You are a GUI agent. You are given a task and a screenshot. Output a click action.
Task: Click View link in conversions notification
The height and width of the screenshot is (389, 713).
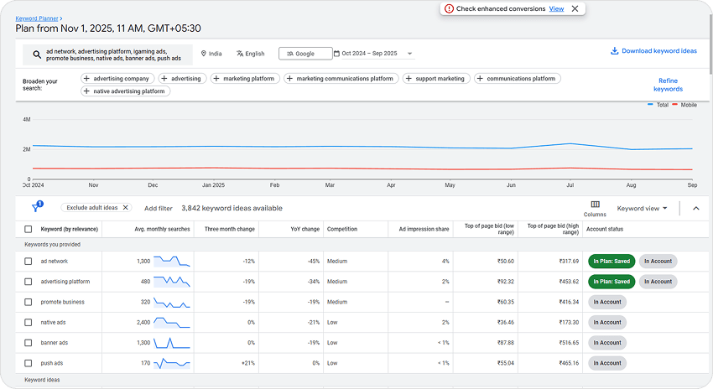click(x=556, y=8)
